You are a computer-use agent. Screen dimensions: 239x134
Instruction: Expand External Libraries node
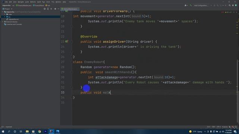[3, 22]
